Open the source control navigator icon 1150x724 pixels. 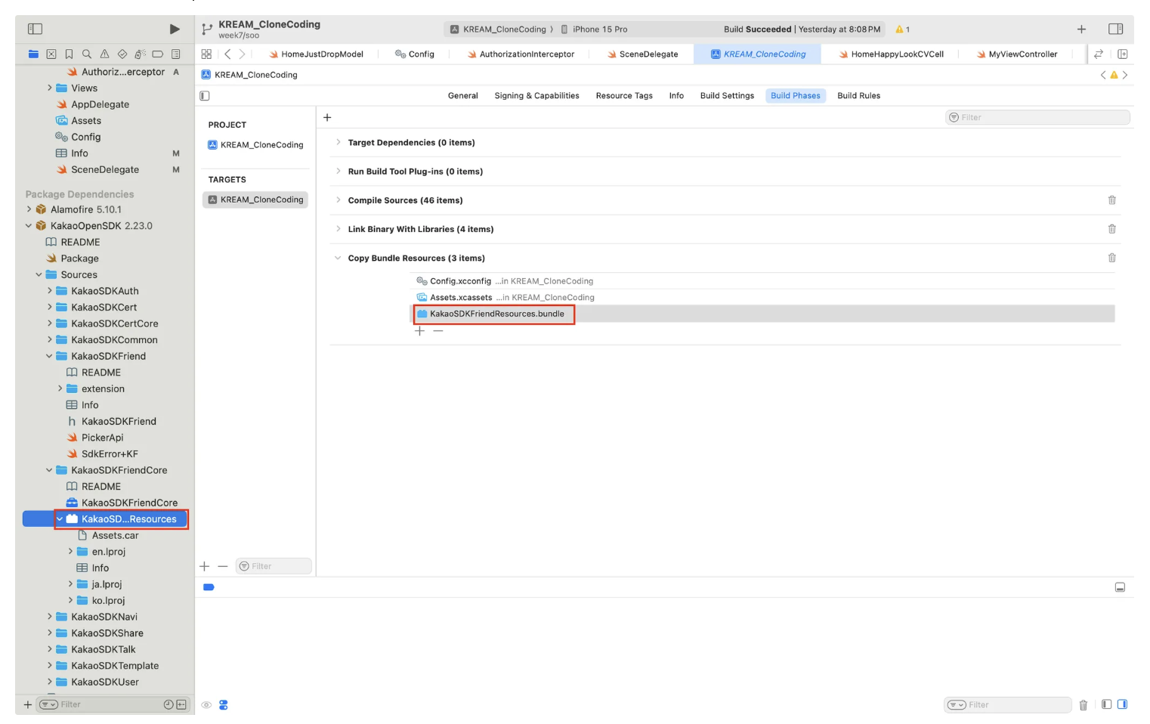tap(51, 54)
